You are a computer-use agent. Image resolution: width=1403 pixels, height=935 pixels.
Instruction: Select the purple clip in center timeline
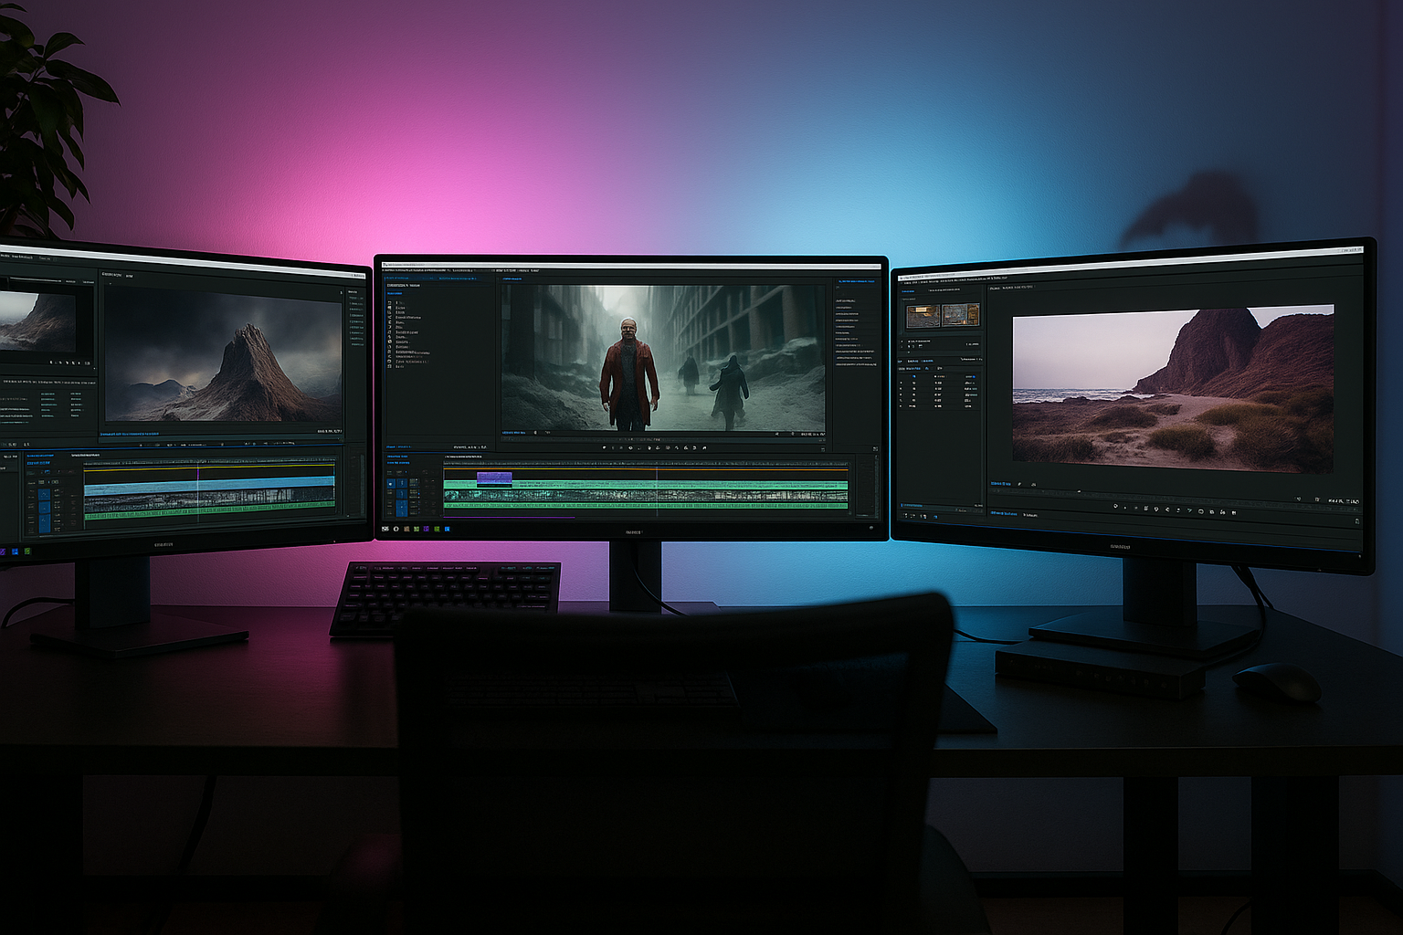[494, 478]
